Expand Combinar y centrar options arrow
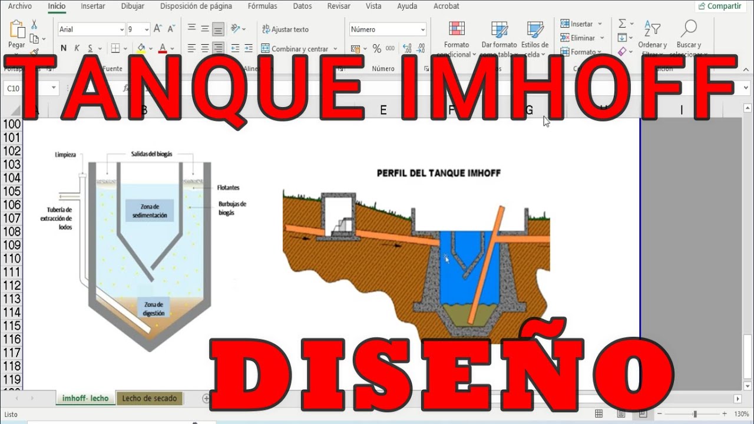This screenshot has width=754, height=424. [335, 49]
